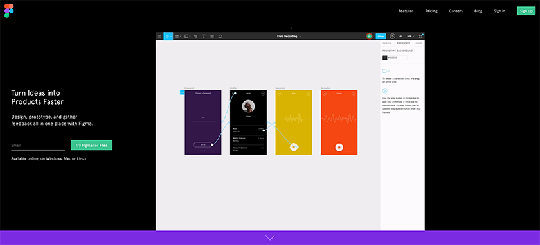Open the zoom percentage dropdown
The image size is (540, 245).
(410, 36)
